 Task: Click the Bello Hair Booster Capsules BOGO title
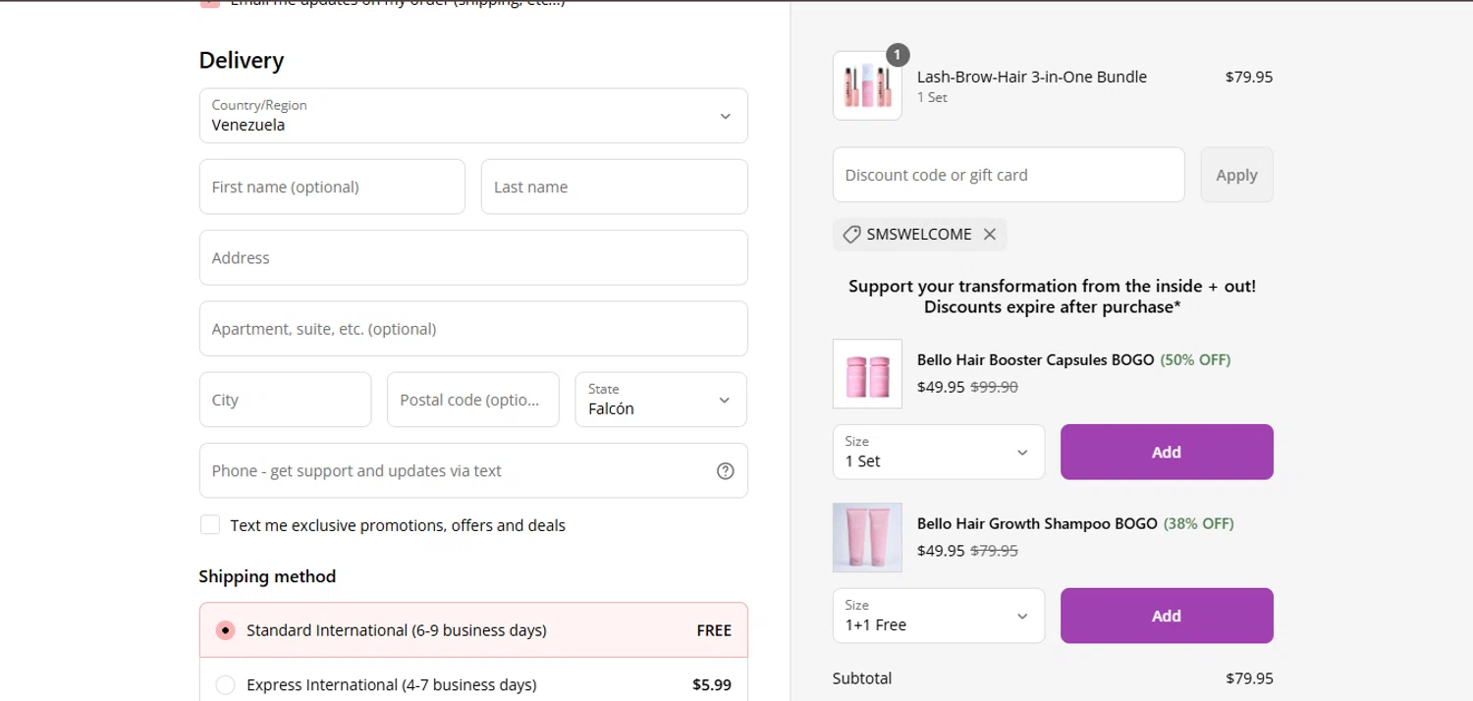point(1035,359)
